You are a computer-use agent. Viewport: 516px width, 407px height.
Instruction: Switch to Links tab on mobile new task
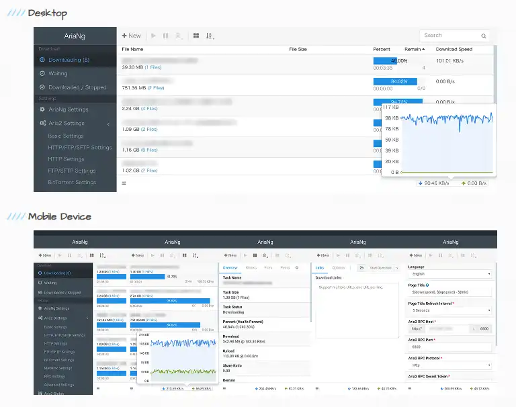click(320, 268)
